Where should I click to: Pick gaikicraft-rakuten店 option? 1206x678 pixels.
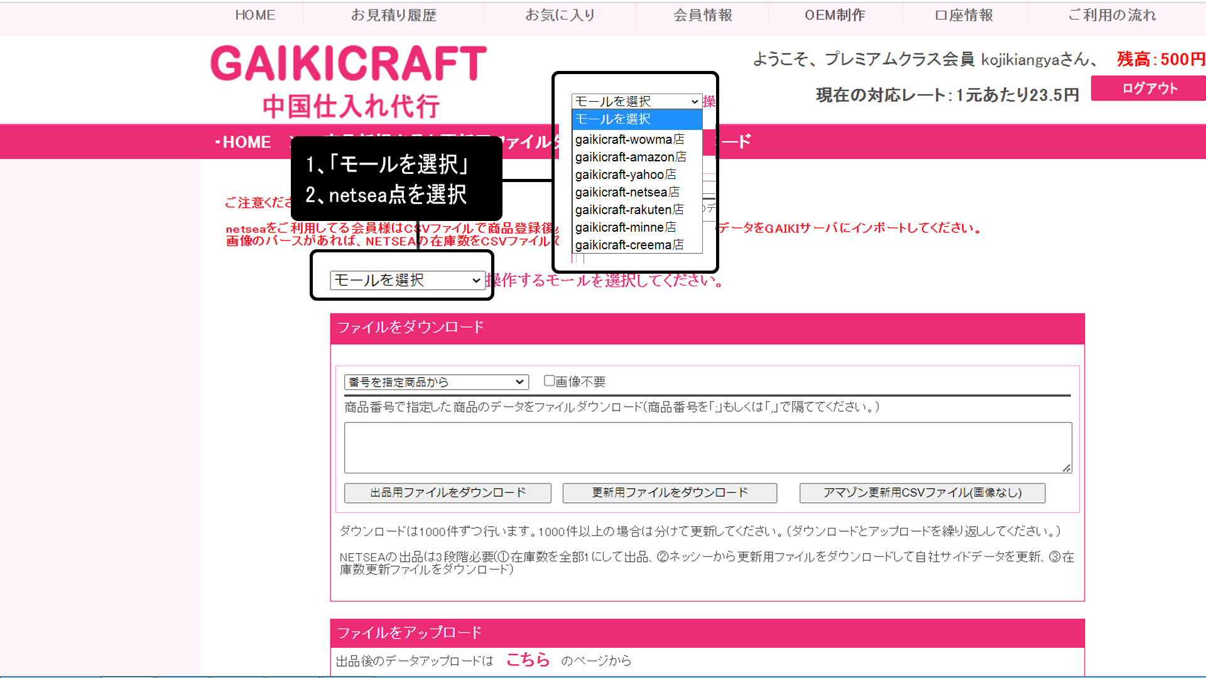[629, 210]
